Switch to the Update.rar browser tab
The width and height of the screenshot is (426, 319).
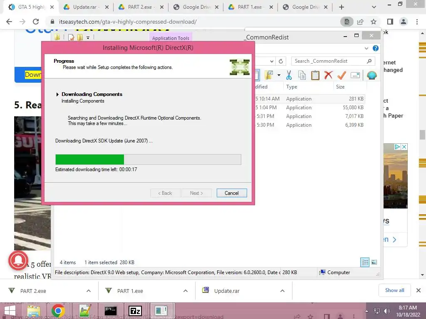coord(85,7)
